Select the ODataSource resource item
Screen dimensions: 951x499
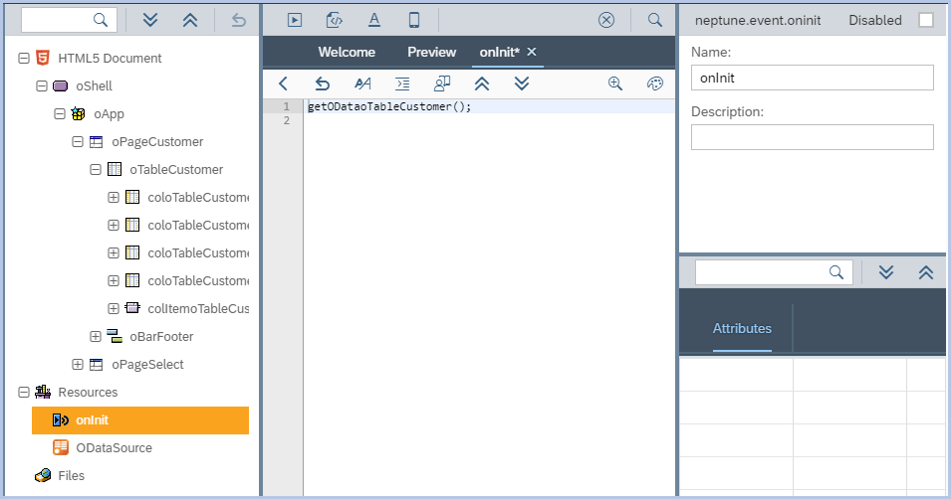click(x=115, y=447)
